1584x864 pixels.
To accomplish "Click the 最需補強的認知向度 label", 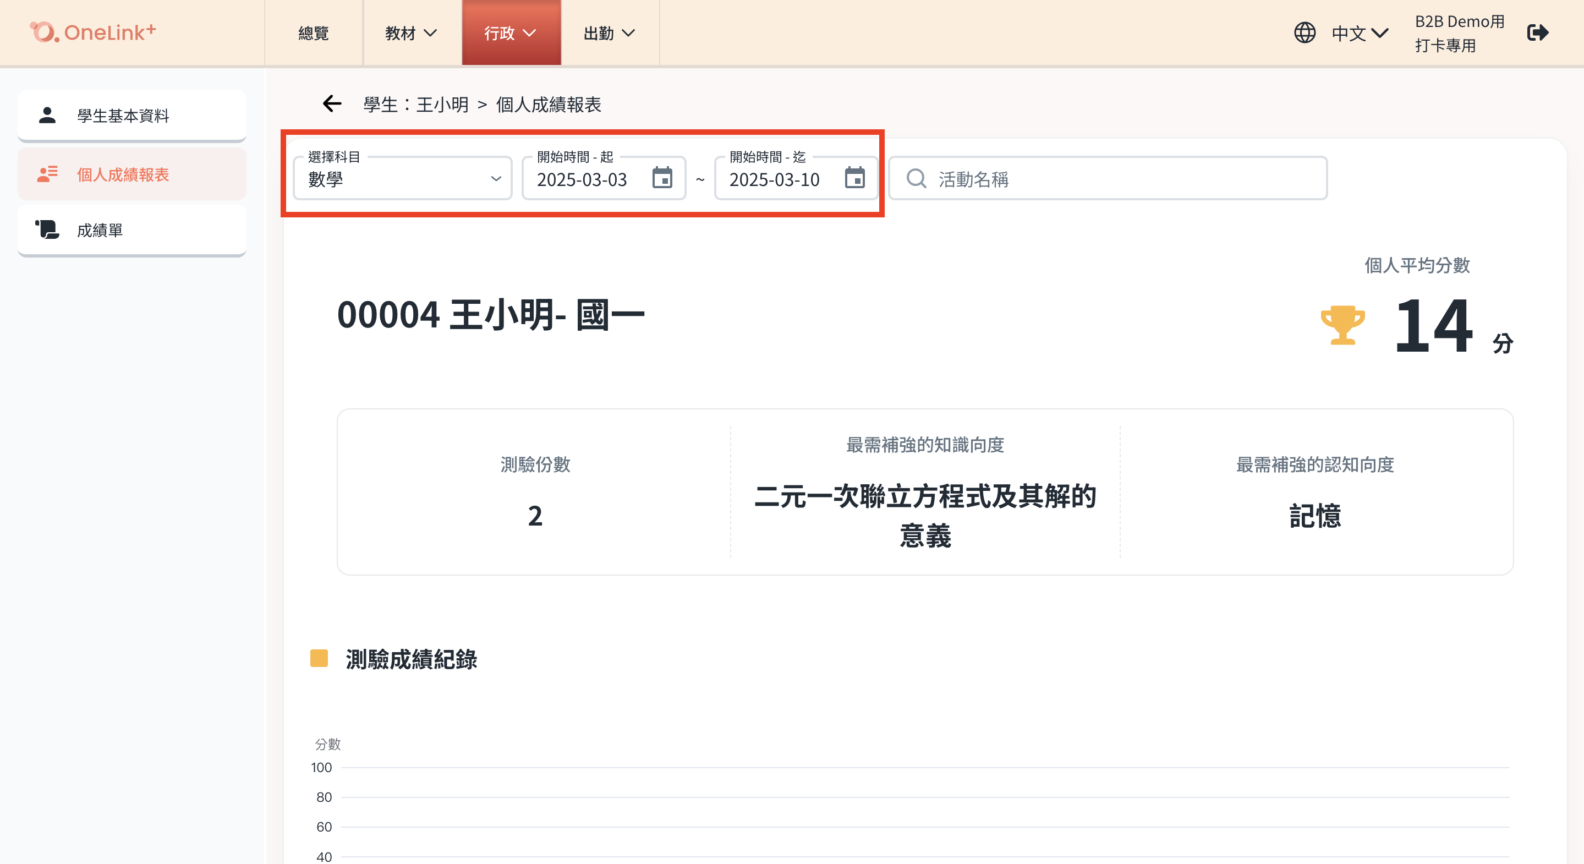I will pyautogui.click(x=1316, y=464).
